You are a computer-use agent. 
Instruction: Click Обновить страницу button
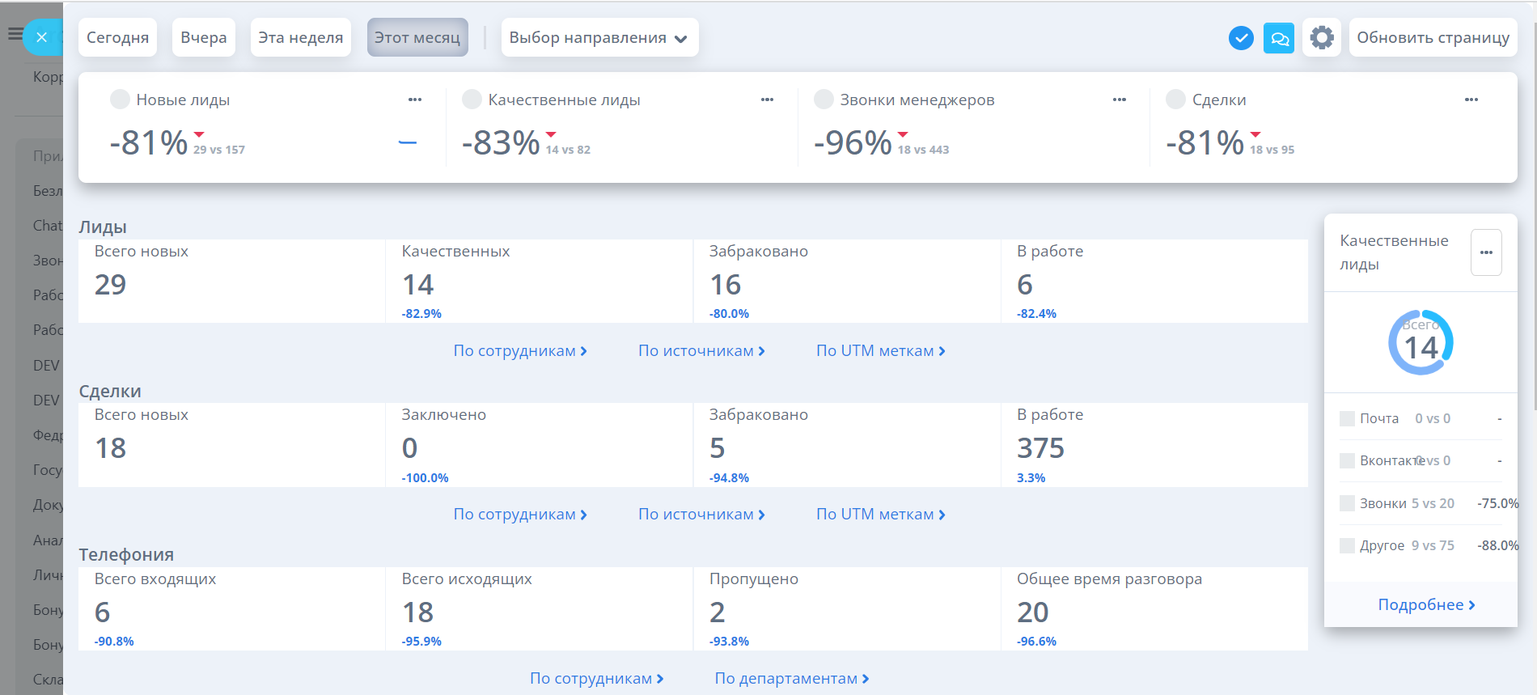[1433, 38]
